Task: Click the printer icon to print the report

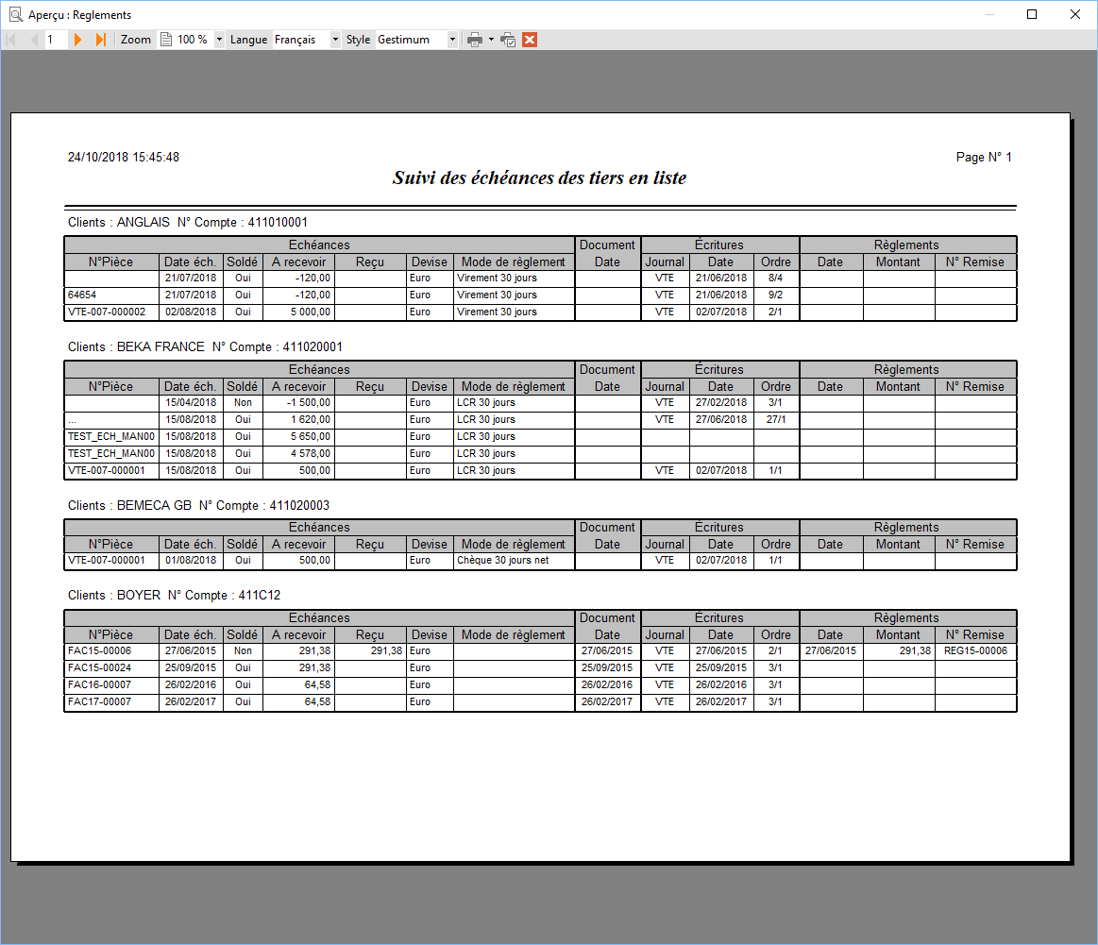Action: click(x=475, y=40)
